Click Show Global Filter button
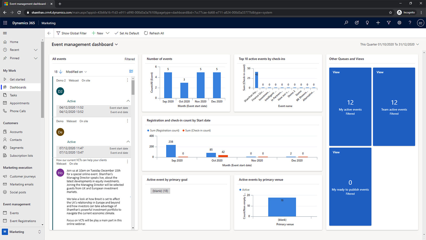Image resolution: width=426 pixels, height=240 pixels. [72, 33]
